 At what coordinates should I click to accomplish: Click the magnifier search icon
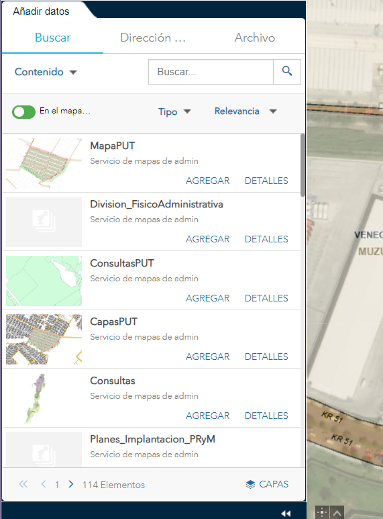(x=287, y=71)
